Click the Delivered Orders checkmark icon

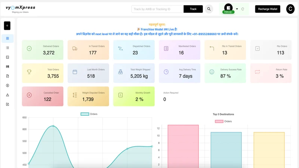click(29, 49)
